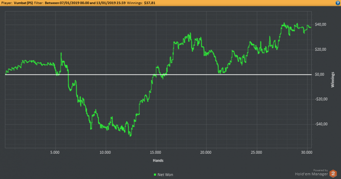The image size is (341, 179).
Task: Click the Winnings axis title
Action: pyautogui.click(x=333, y=80)
